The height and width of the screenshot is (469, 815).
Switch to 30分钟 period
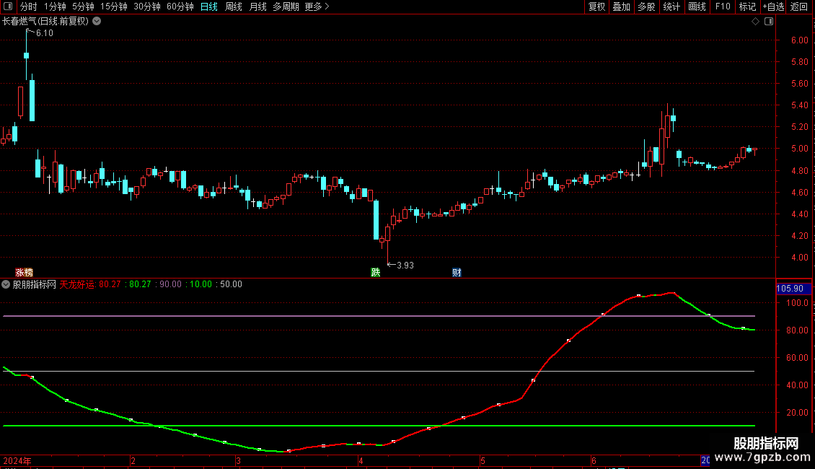(x=146, y=6)
